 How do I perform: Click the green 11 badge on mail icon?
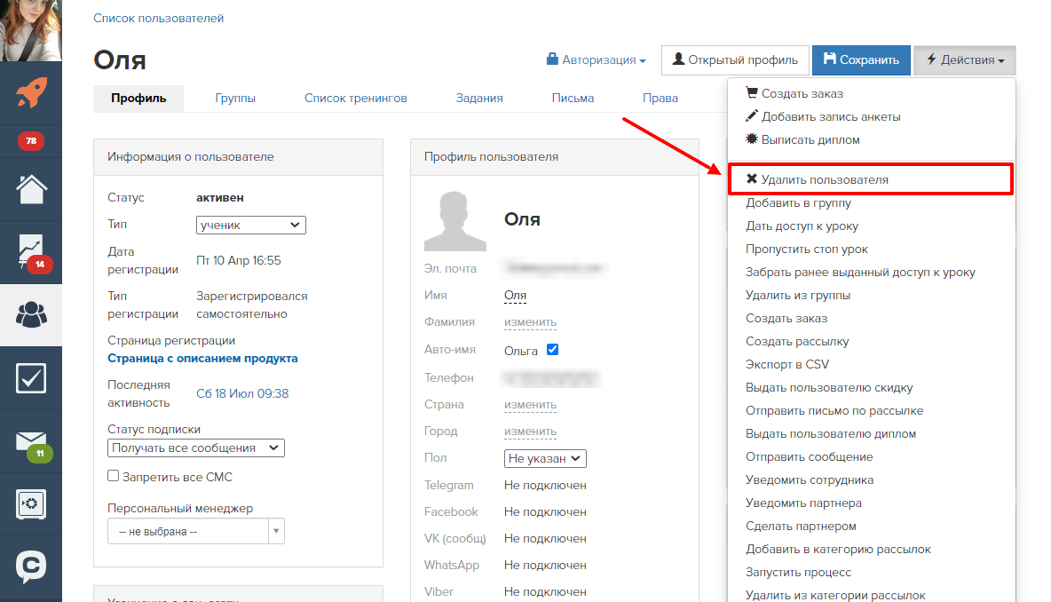pyautogui.click(x=40, y=453)
